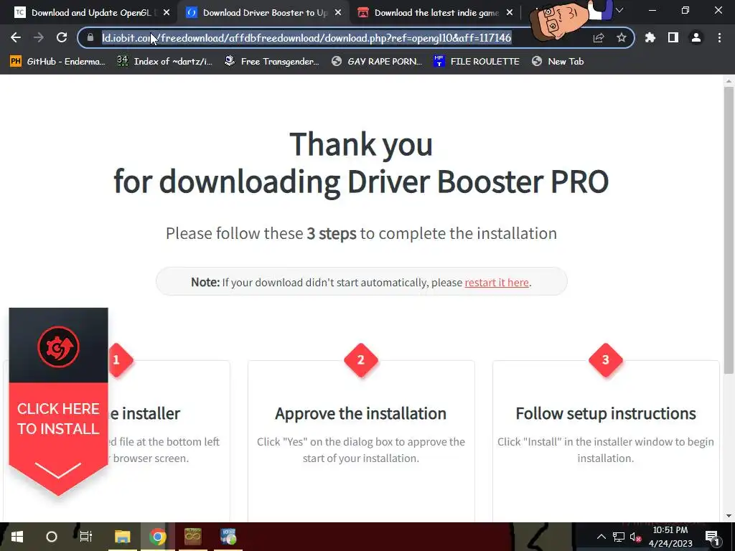
Task: Bookmark this page with the star icon
Action: point(622,37)
